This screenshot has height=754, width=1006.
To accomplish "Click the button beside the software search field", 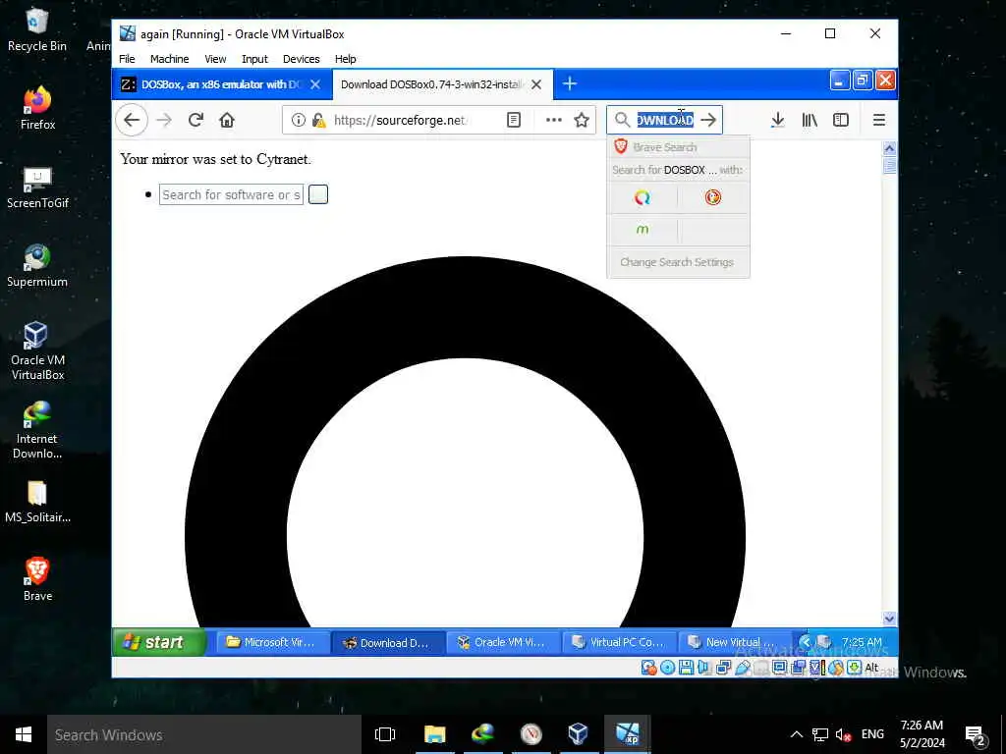I will [318, 194].
